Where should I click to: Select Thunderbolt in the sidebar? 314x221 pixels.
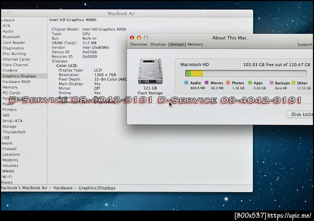(14, 132)
